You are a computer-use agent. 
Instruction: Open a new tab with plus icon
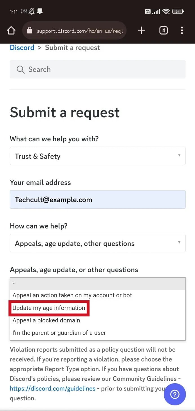tap(142, 30)
